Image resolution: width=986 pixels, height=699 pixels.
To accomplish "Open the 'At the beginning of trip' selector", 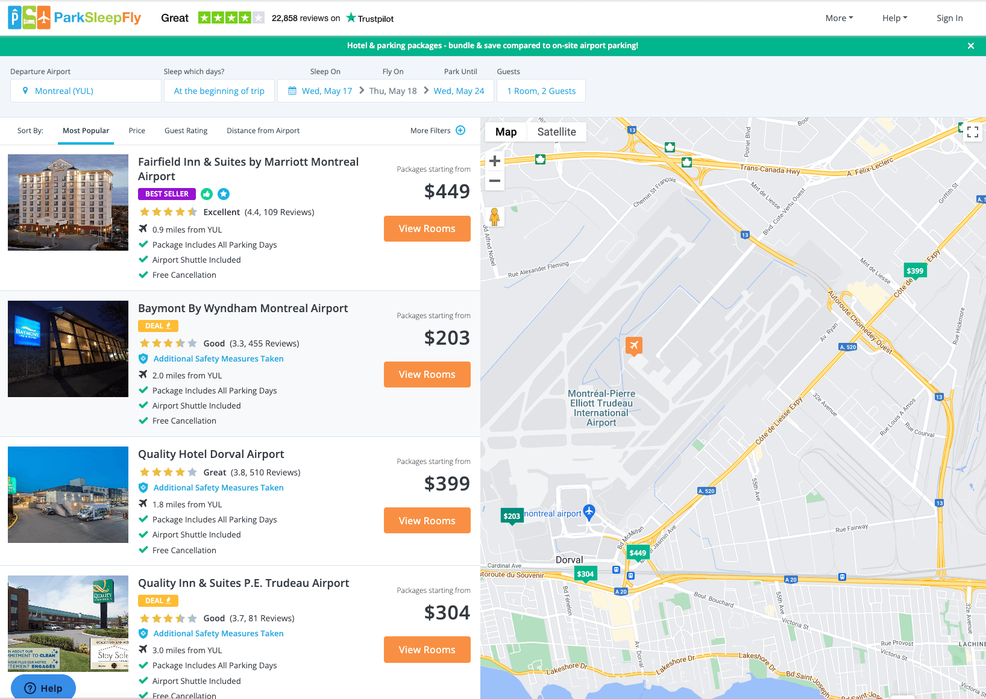I will click(x=219, y=91).
